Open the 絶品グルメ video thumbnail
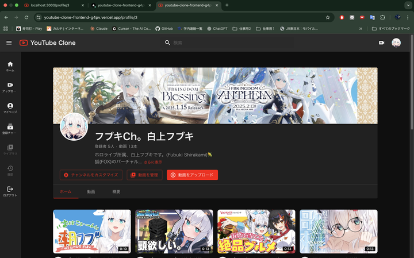 [x=256, y=232]
